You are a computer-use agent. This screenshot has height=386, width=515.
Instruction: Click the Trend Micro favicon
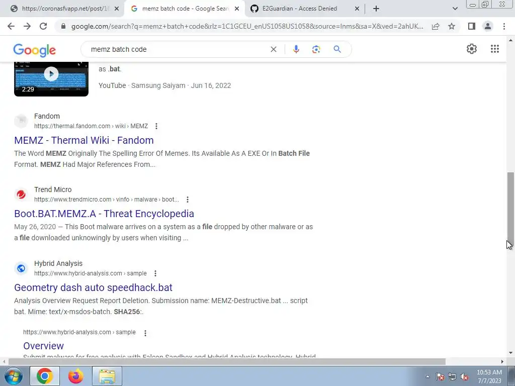[21, 195]
